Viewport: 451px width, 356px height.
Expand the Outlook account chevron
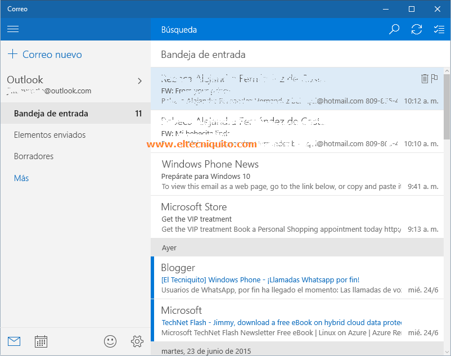(x=140, y=81)
